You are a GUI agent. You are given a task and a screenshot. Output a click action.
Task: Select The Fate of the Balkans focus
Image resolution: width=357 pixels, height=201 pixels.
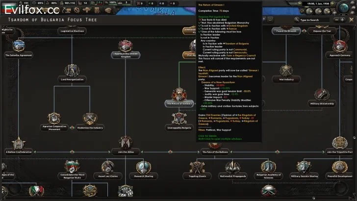point(215,150)
